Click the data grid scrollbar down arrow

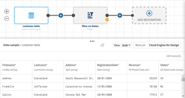pos(183,96)
